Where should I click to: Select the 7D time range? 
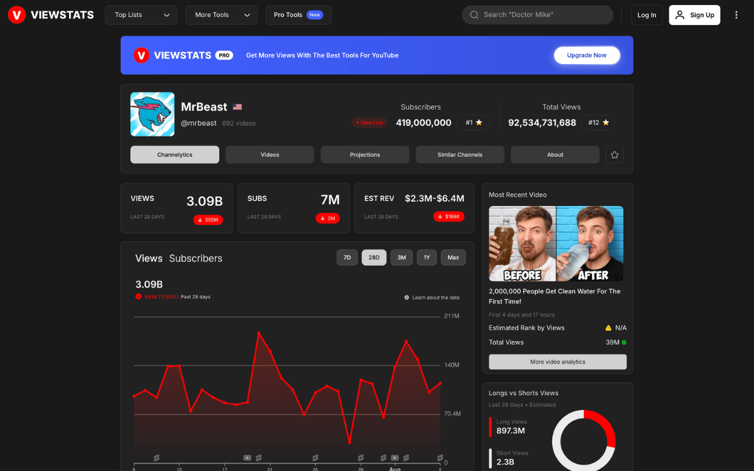click(x=347, y=257)
